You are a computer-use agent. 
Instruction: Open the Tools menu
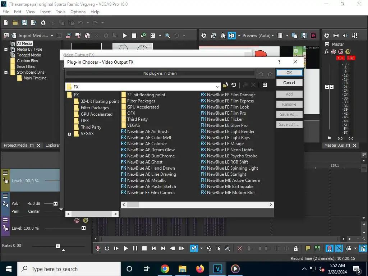click(60, 12)
